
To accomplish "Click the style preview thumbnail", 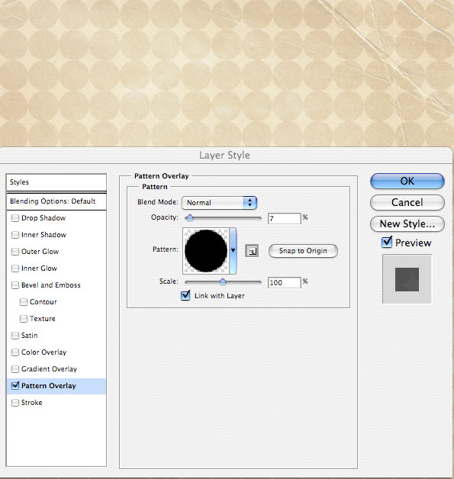I will click(407, 279).
